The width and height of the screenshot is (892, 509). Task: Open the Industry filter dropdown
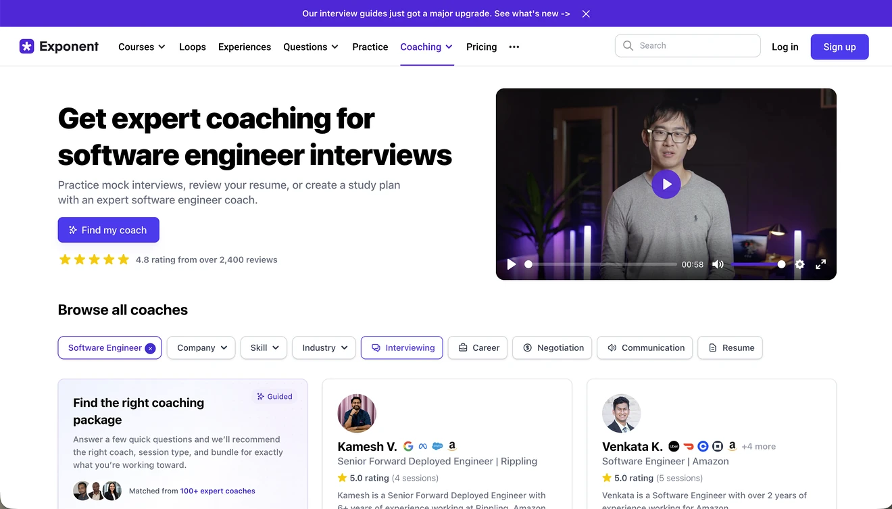click(324, 348)
